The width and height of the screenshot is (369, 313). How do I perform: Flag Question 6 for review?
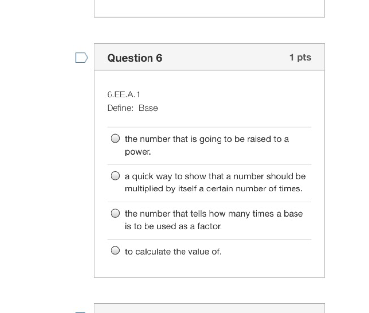[82, 58]
